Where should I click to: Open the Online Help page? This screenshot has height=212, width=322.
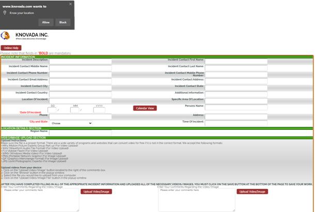[x=11, y=48]
